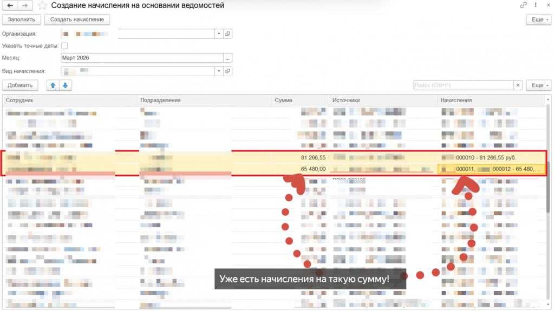The image size is (554, 311).
Task: Copy the link via chain icon
Action: (x=523, y=5)
